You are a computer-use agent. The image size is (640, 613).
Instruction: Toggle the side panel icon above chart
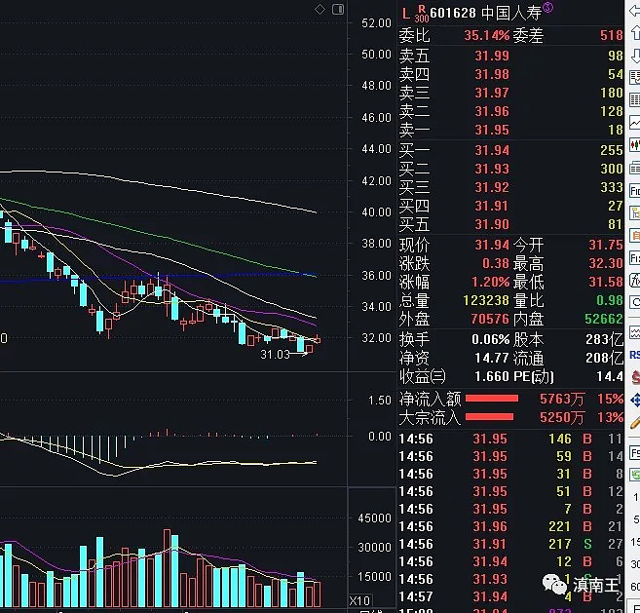[338, 10]
